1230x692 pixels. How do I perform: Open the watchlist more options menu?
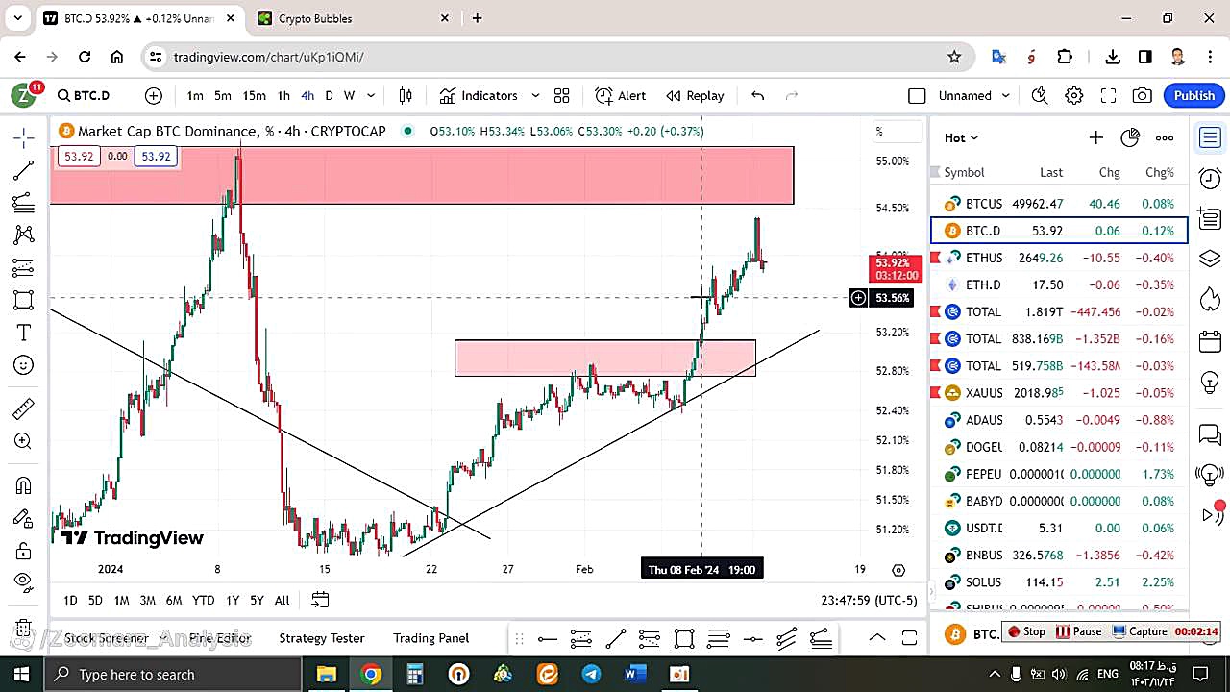click(x=1165, y=137)
